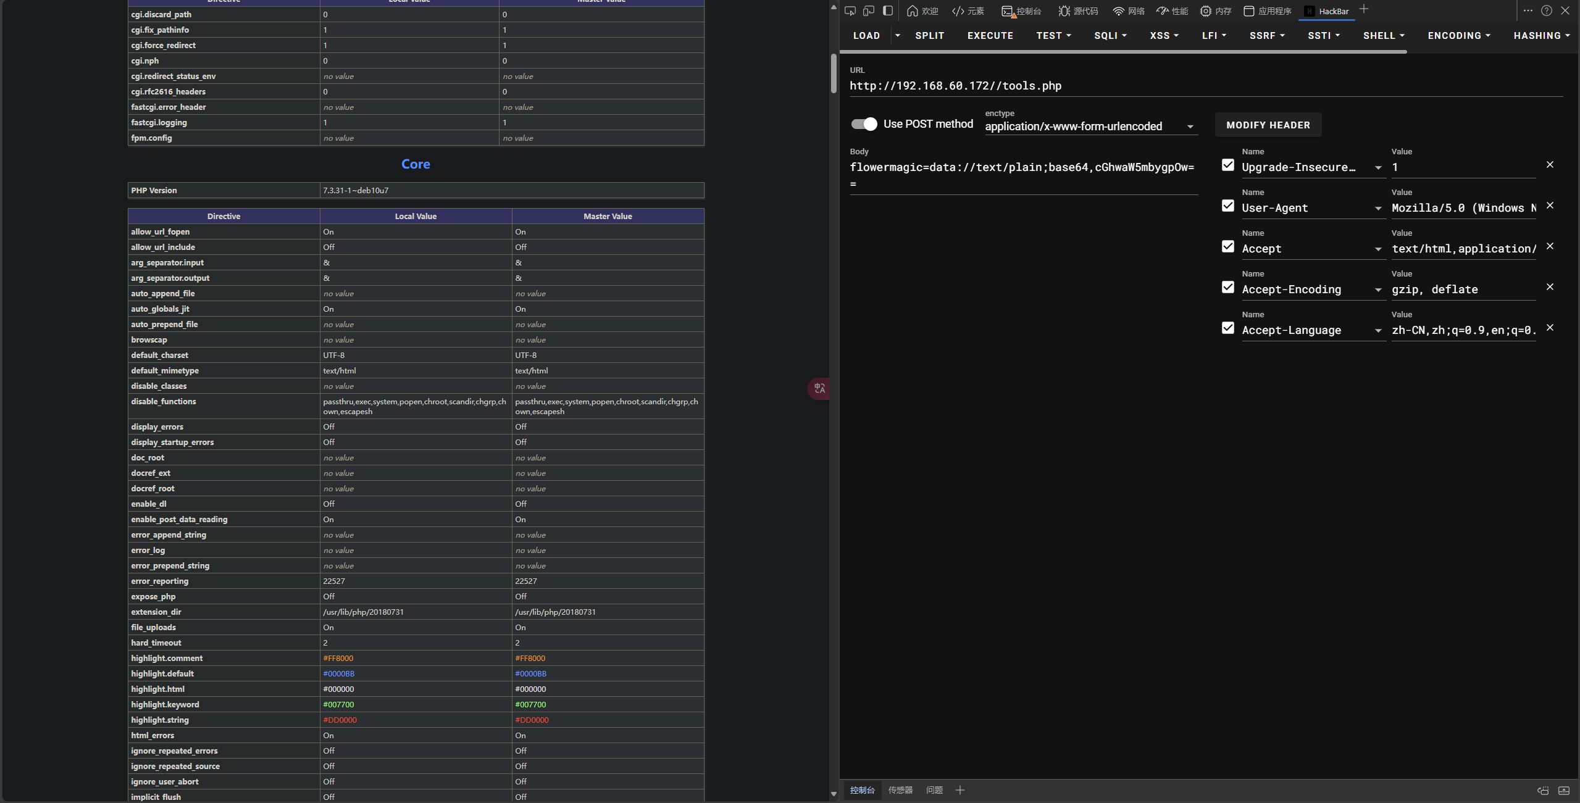The height and width of the screenshot is (803, 1580).
Task: Click the dock side panel icon
Action: (888, 10)
